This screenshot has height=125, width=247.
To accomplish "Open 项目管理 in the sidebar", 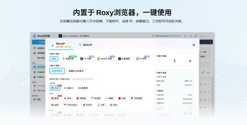I will [39, 53].
